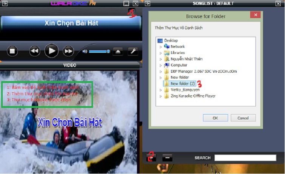Click the Network globe icon
The image size is (285, 174).
(166, 46)
